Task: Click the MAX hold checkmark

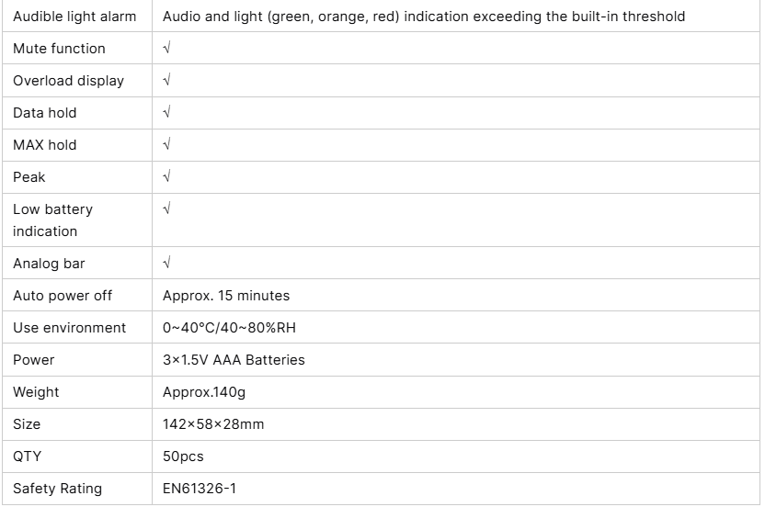Action: tap(166, 144)
